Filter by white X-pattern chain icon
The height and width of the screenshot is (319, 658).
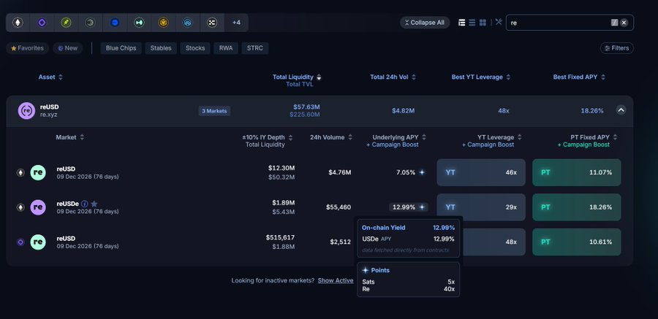[x=212, y=23]
